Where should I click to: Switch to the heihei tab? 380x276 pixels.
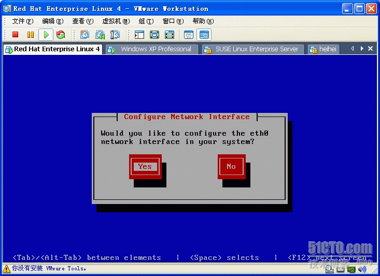click(x=324, y=49)
